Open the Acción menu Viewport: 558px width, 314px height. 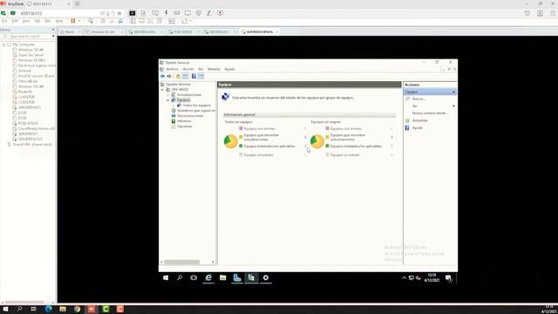188,69
